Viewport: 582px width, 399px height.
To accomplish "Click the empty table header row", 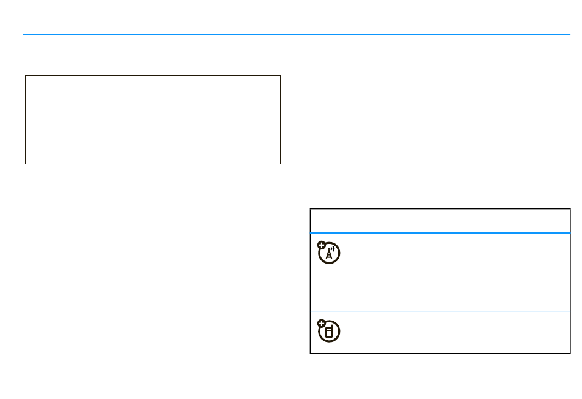I will click(440, 220).
